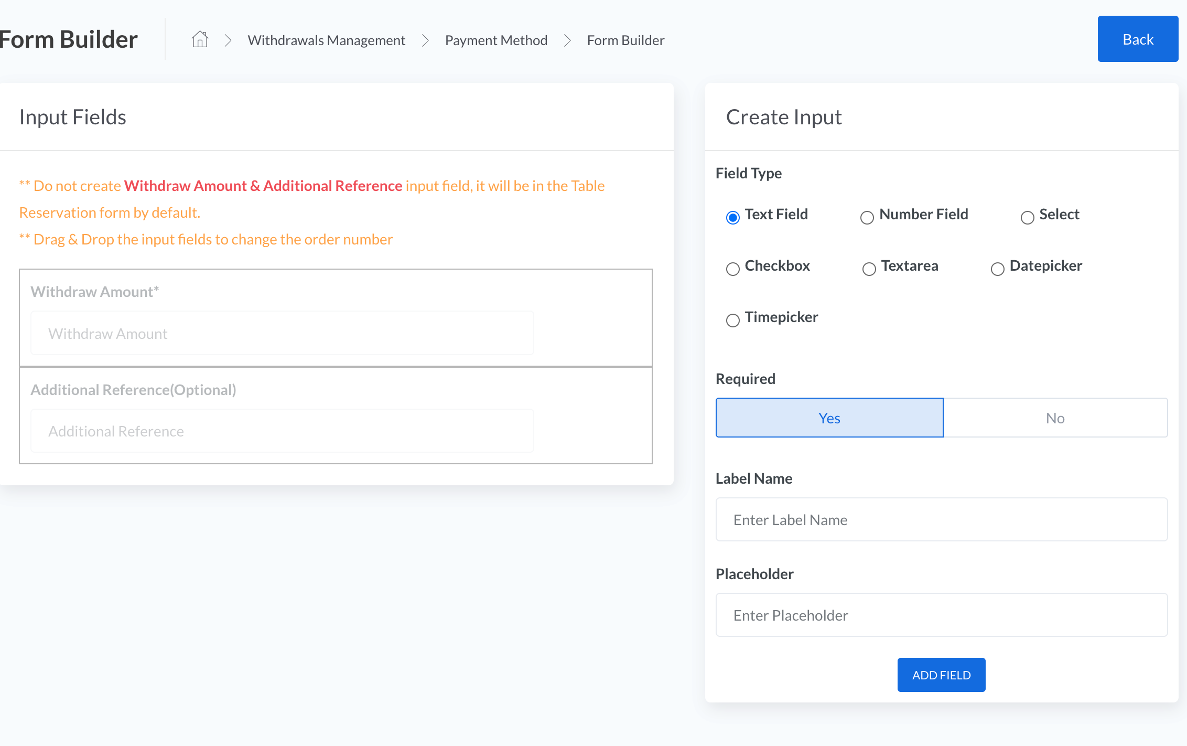Open Withdrawals Management breadcrumb link
1187x746 pixels.
(x=326, y=40)
